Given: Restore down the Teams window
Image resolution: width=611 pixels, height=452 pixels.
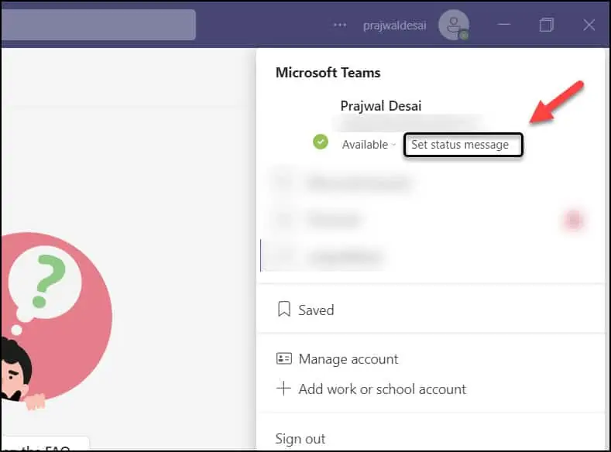Looking at the screenshot, I should [x=546, y=25].
